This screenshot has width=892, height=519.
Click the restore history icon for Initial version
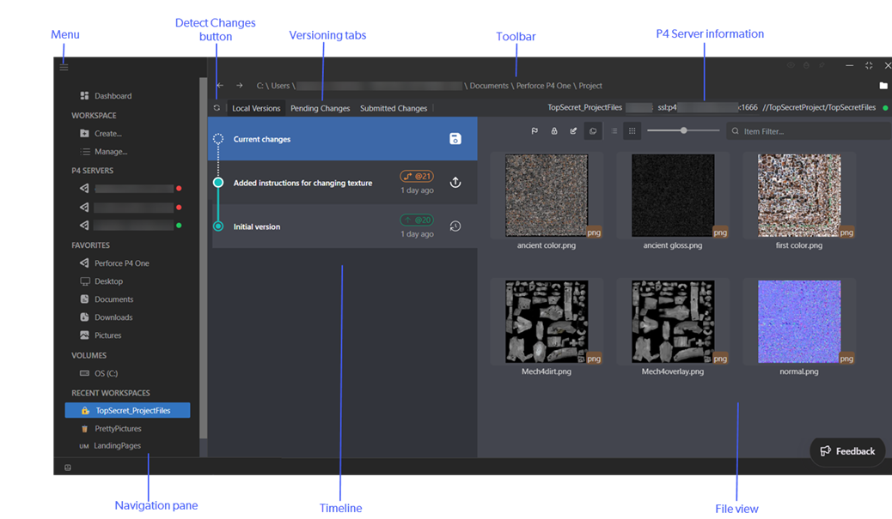(455, 226)
